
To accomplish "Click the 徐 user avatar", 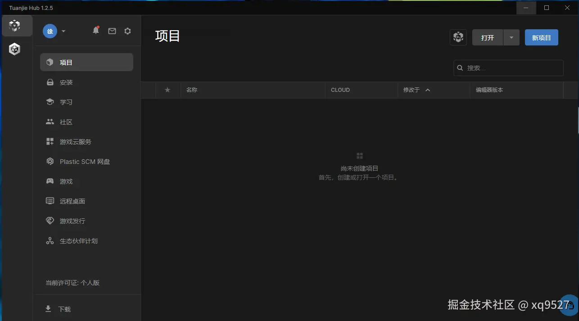I will (50, 31).
